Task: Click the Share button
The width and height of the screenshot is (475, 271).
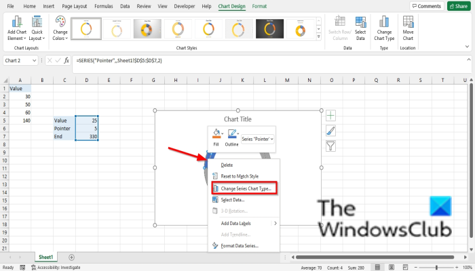Action: (x=459, y=6)
